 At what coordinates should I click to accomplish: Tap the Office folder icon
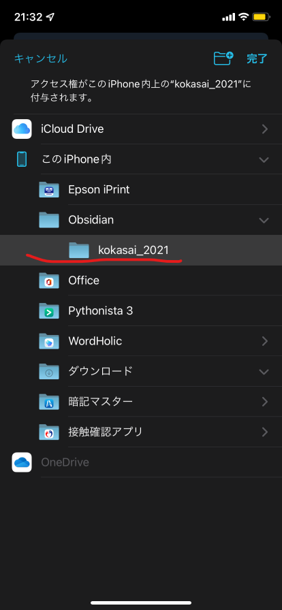tap(49, 280)
